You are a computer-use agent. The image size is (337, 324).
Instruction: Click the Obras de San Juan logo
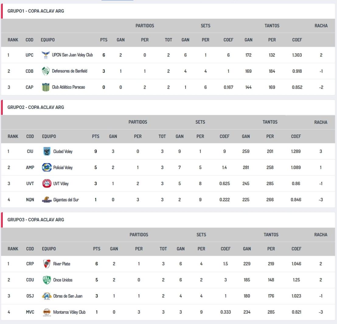(x=46, y=296)
